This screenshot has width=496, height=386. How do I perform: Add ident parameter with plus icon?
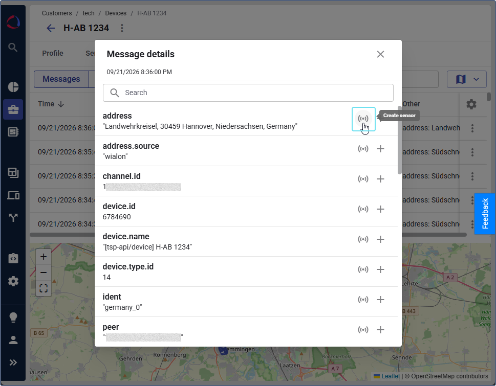click(380, 300)
